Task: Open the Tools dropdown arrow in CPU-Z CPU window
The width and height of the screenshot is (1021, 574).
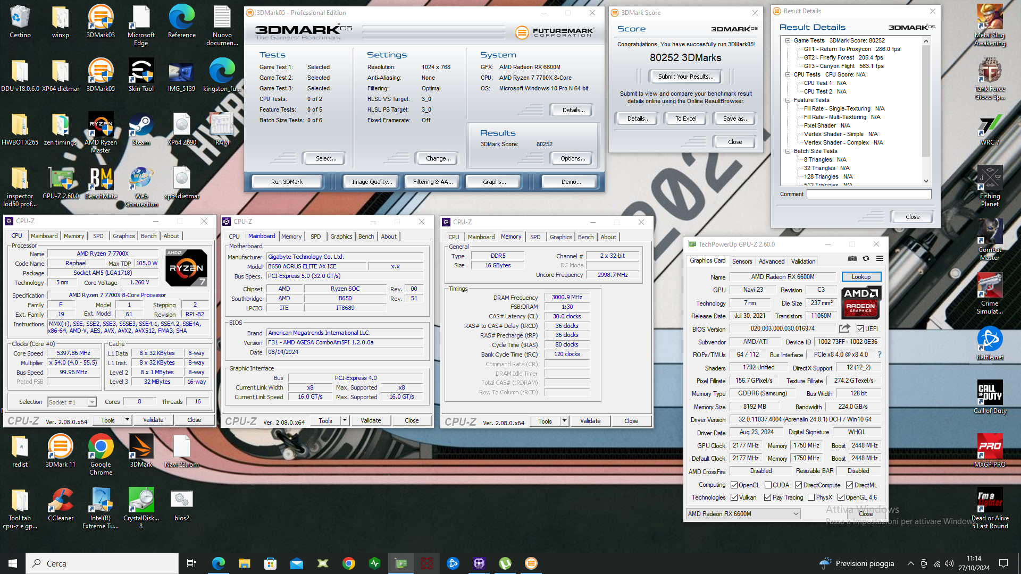Action: [x=127, y=420]
